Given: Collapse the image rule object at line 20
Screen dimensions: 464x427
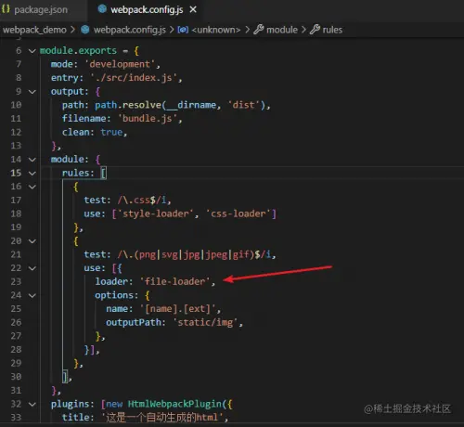Looking at the screenshot, I should [32, 241].
